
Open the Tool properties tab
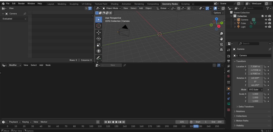point(229,50)
